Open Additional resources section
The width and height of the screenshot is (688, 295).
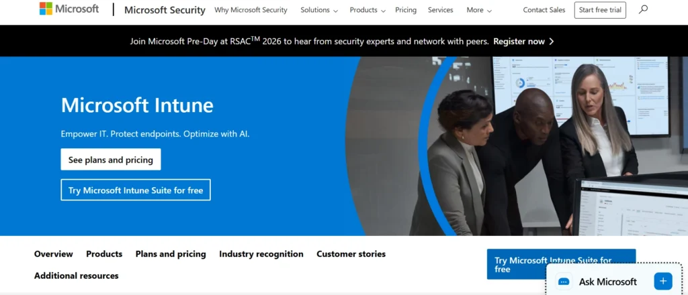[77, 276]
